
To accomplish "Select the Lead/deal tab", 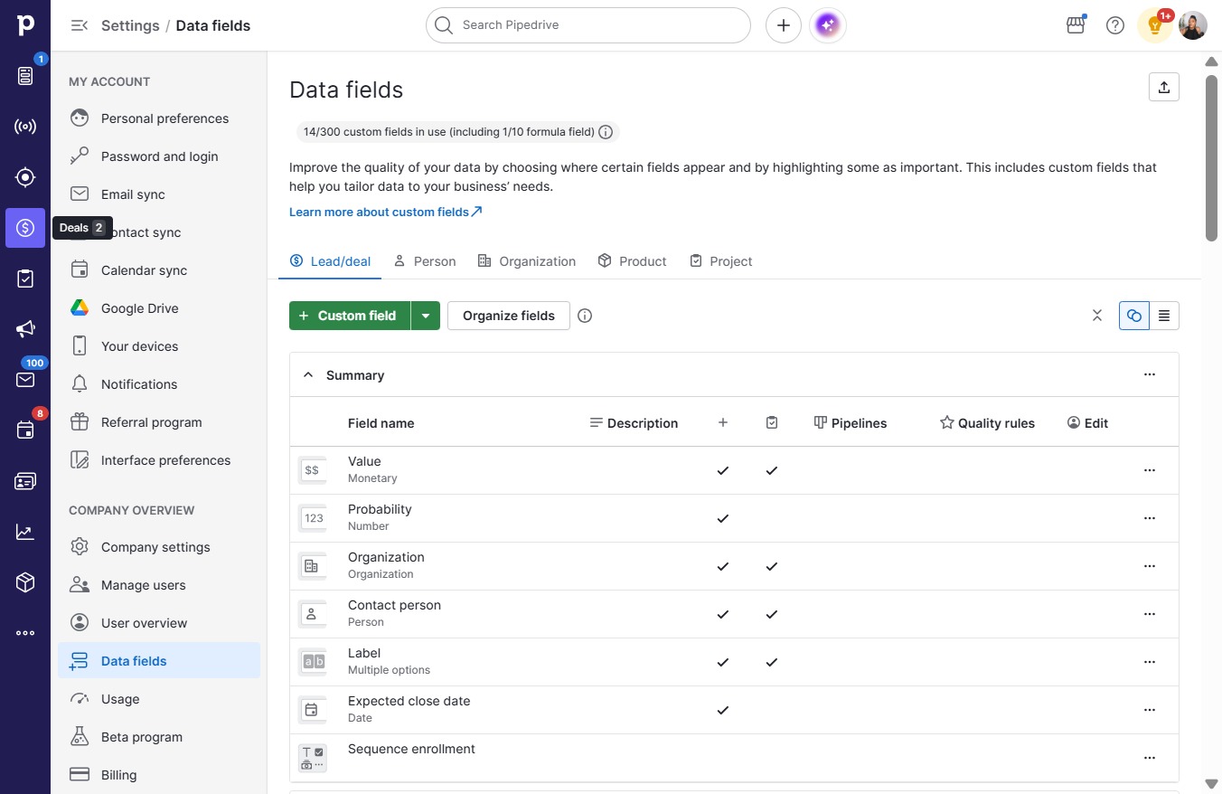I will 330,261.
